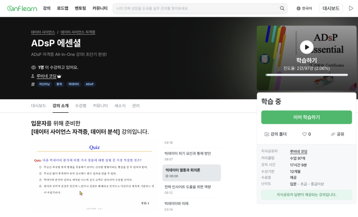Open instructor 루비네 코딩 link in banner

click(x=47, y=76)
